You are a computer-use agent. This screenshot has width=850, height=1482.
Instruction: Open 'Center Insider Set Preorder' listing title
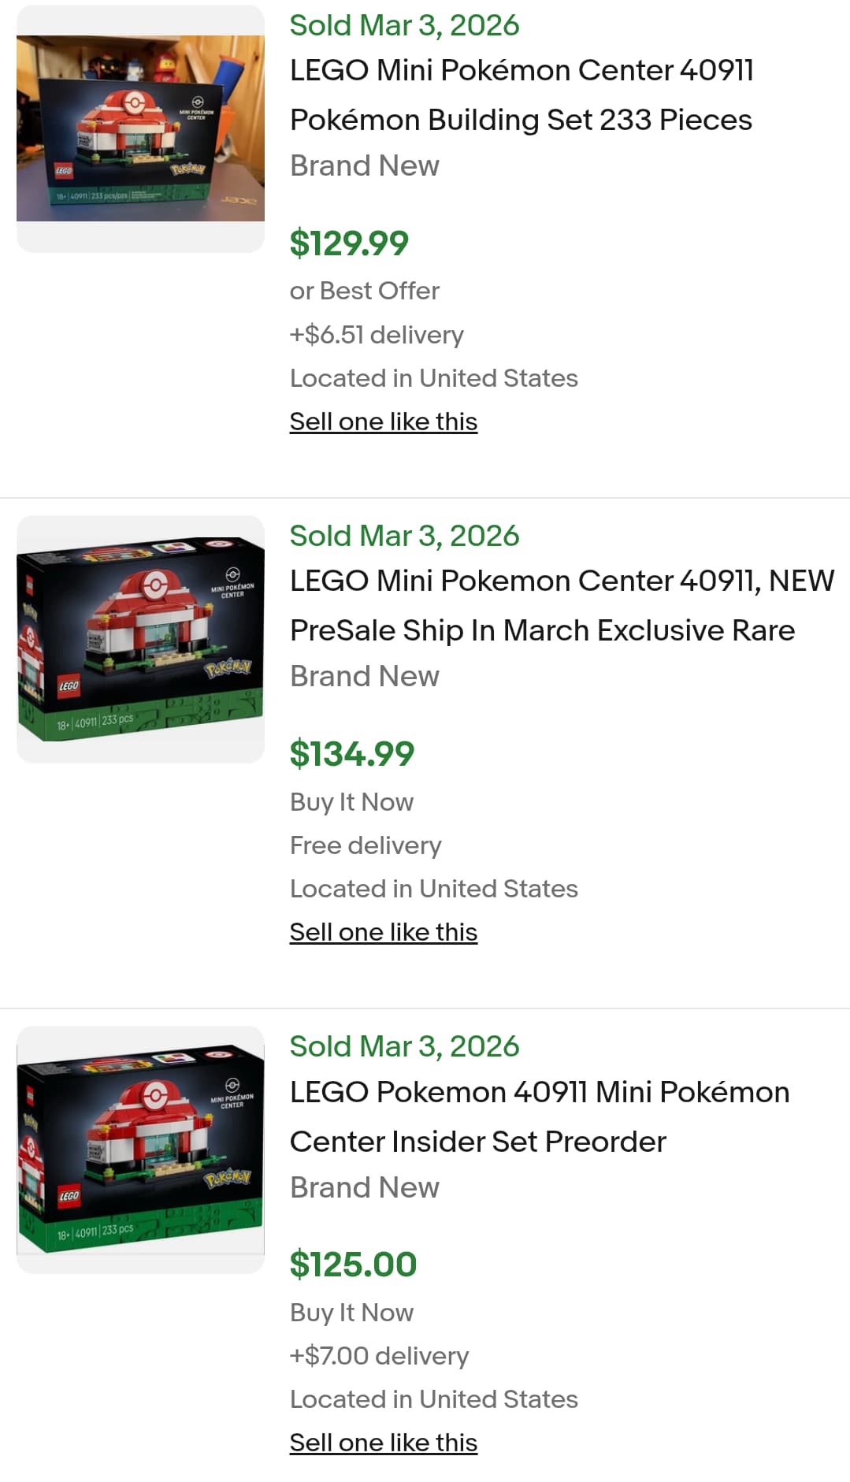[477, 1142]
